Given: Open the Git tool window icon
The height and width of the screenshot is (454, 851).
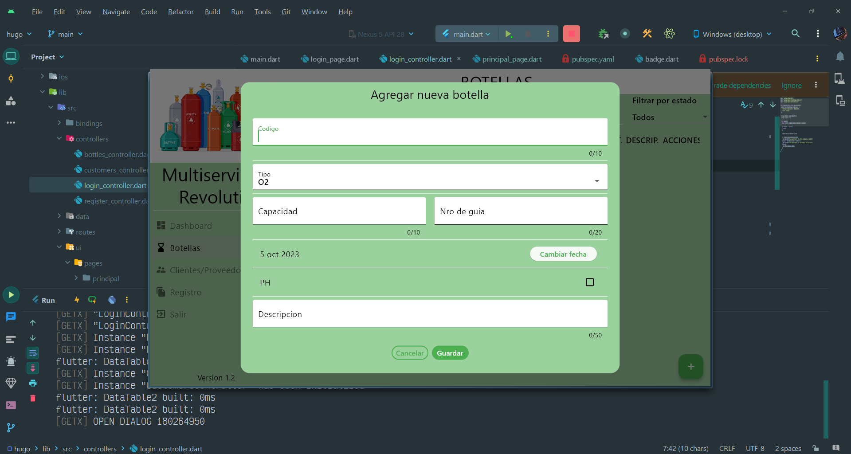Looking at the screenshot, I should [x=11, y=427].
